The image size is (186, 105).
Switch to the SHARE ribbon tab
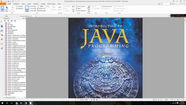(43, 4)
